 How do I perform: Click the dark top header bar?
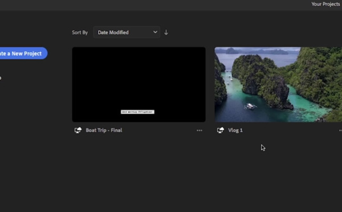point(153,5)
